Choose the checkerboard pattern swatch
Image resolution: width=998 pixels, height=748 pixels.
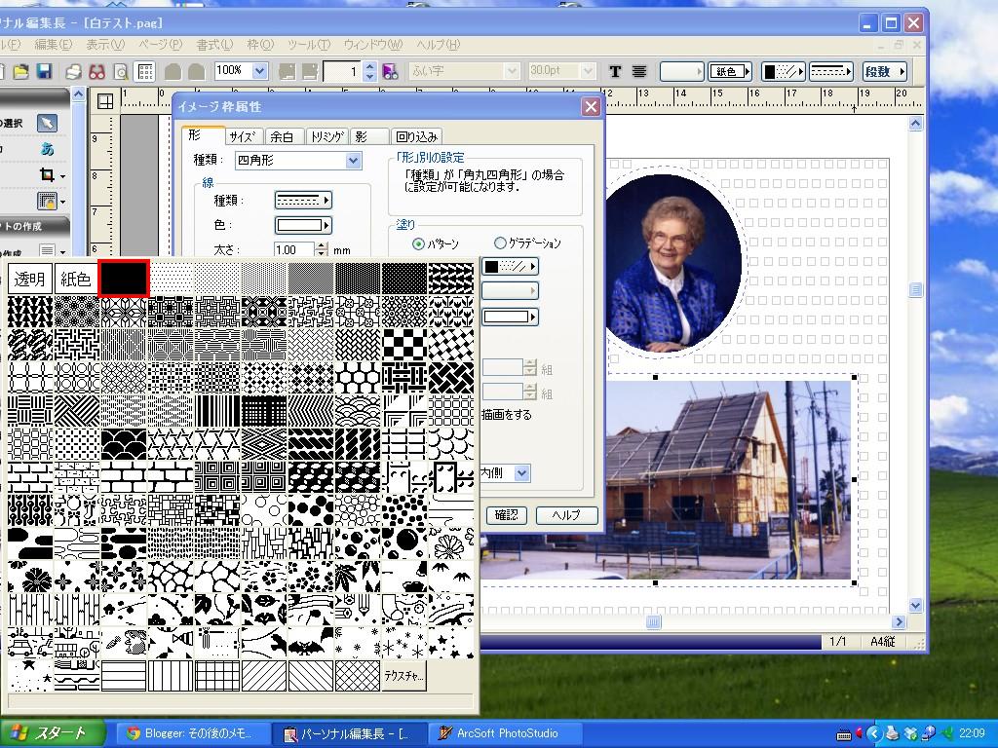point(403,345)
